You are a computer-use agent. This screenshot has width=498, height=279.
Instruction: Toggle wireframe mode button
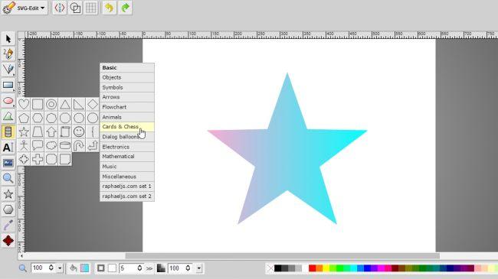point(75,8)
